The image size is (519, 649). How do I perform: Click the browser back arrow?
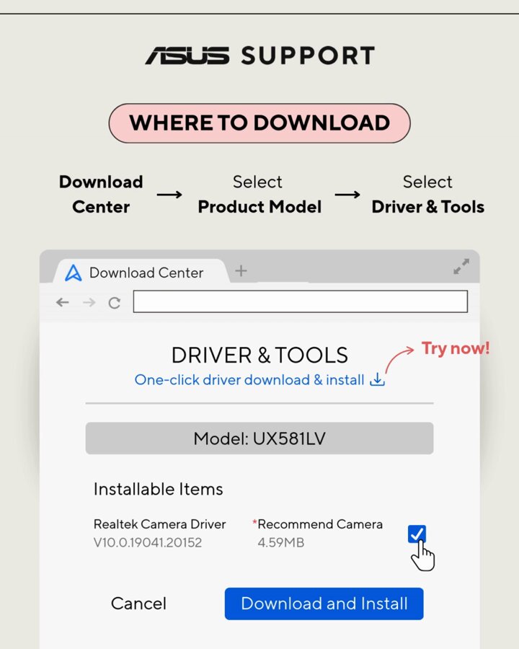[x=63, y=302]
